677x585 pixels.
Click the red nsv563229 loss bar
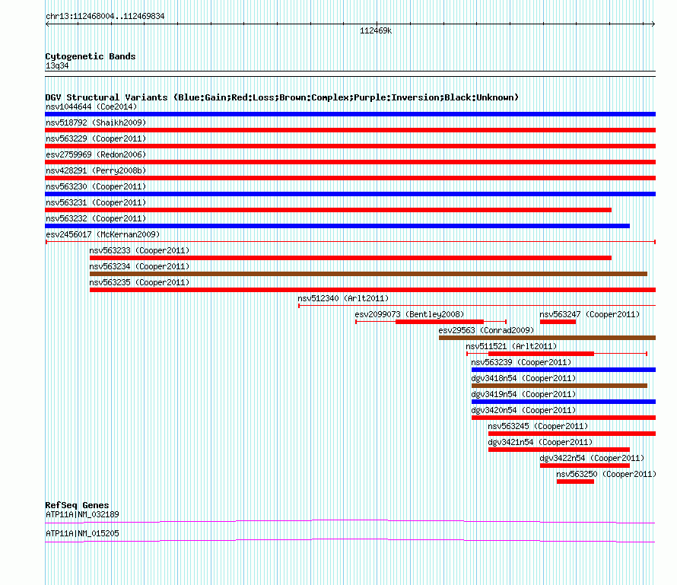[350, 146]
